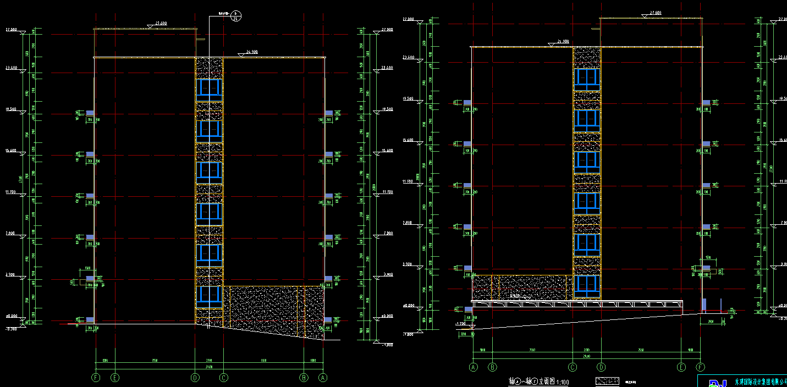
Task: Select the hatched low wall in right elevation
Action: coord(522,287)
